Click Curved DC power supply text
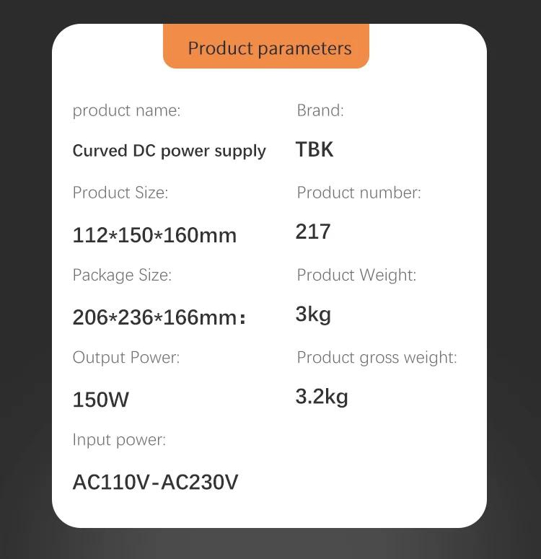 pos(169,151)
